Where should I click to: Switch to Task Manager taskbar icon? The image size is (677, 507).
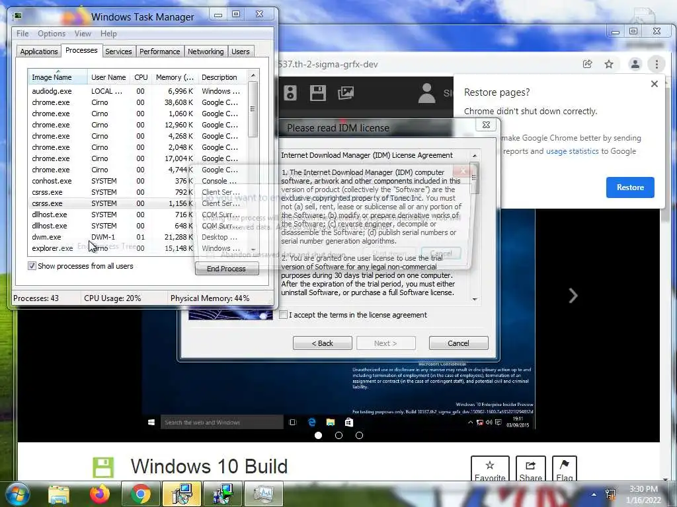point(264,494)
